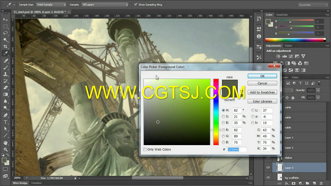Filter layers by type layers icon
Viewport: 331px width, 186px height.
click(x=300, y=83)
